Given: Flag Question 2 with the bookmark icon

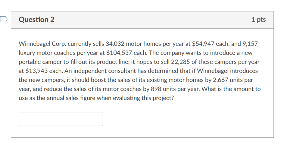Looking at the screenshot, I should click(x=3, y=19).
